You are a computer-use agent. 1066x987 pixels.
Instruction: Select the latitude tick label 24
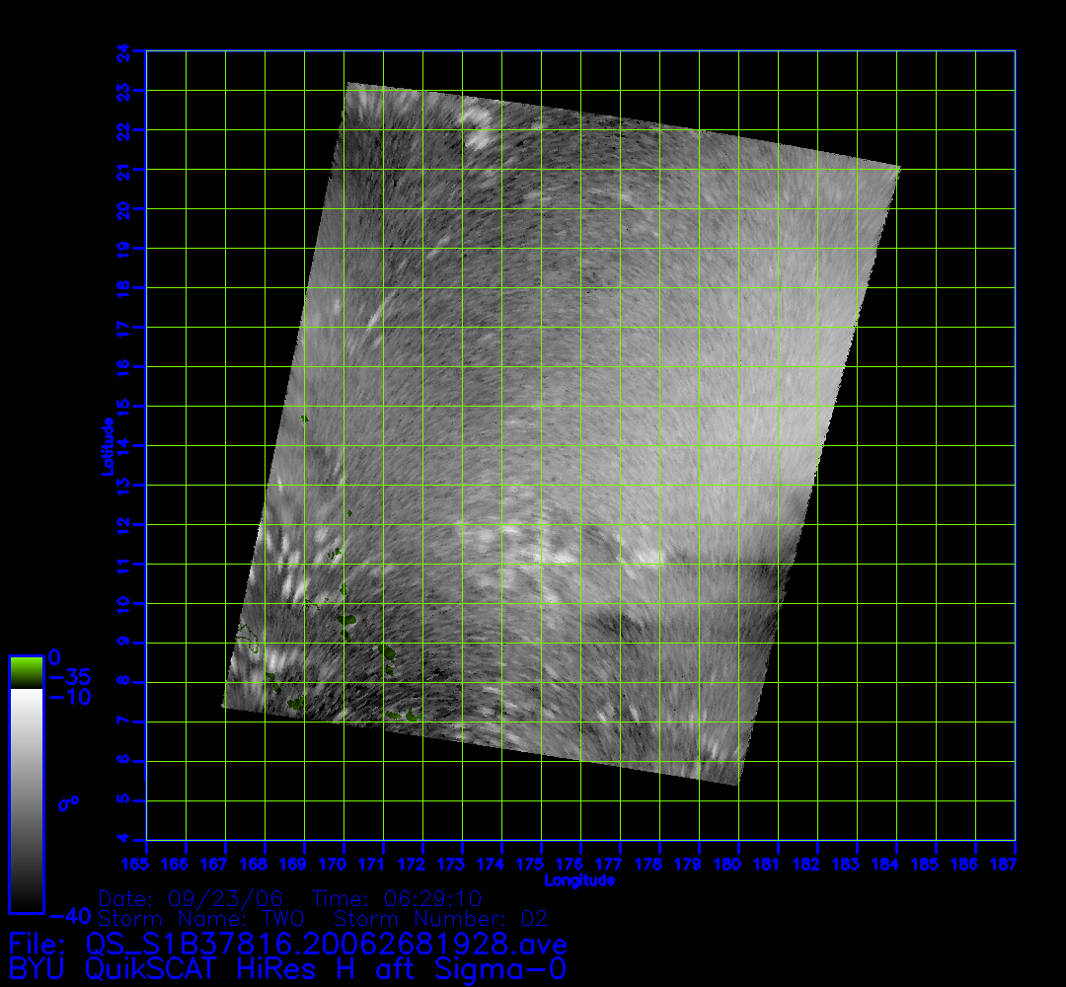click(122, 50)
